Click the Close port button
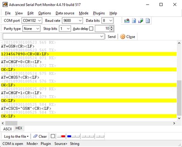Viewport: 182px width, 147px height. [x=127, y=37]
